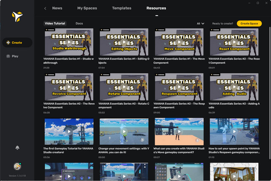The height and width of the screenshot is (181, 271).
Task: Open title 'Essentials Series #2 - The Respawn Component'
Action: coord(179,105)
